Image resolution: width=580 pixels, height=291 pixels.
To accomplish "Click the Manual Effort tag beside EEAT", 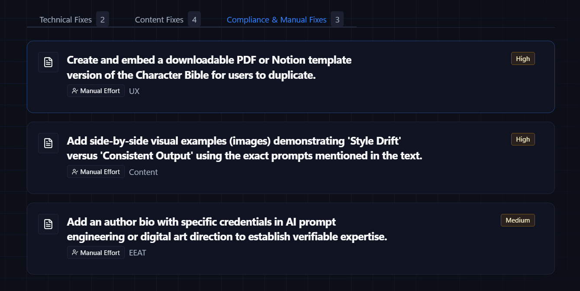I will (96, 253).
